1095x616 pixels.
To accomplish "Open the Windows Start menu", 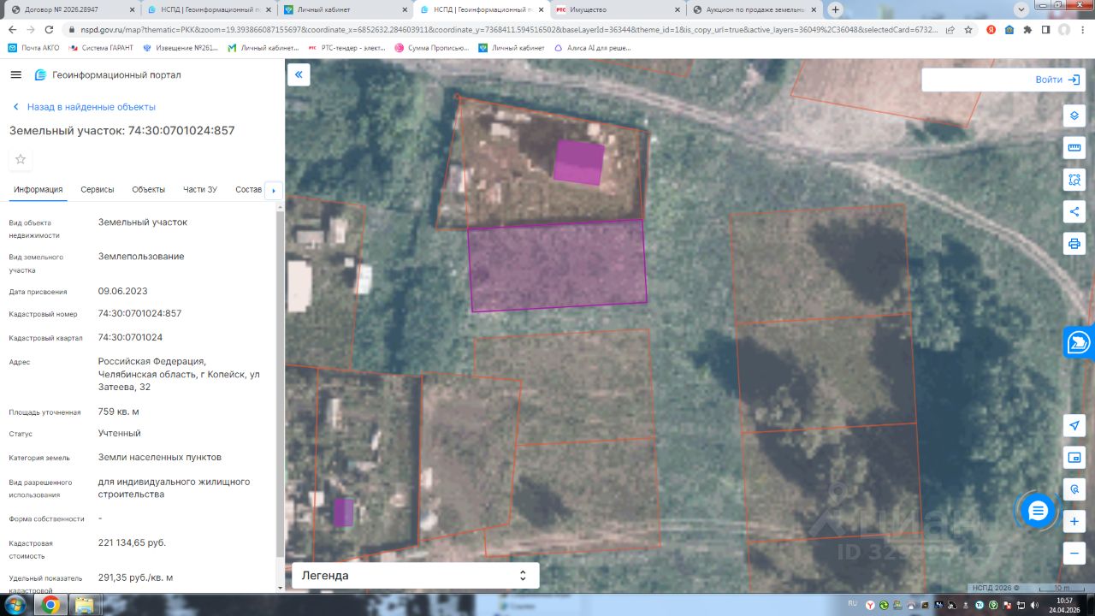I will click(16, 605).
